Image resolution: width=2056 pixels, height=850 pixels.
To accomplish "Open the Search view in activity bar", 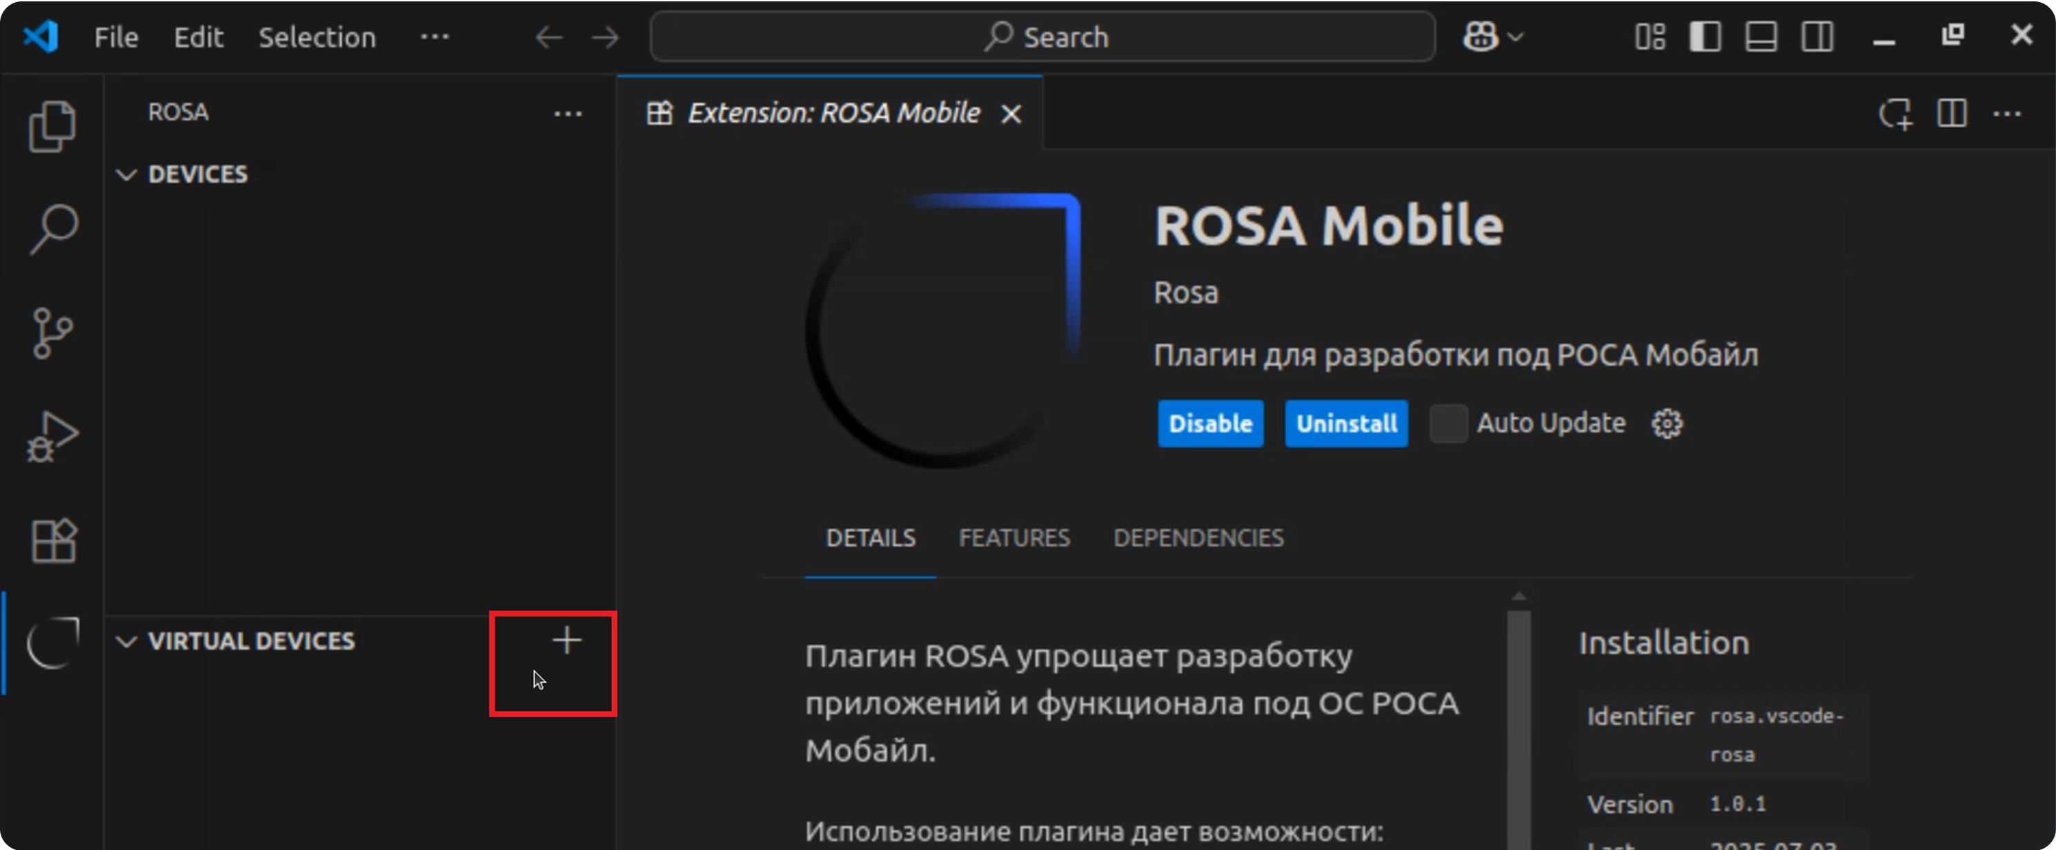I will point(54,230).
